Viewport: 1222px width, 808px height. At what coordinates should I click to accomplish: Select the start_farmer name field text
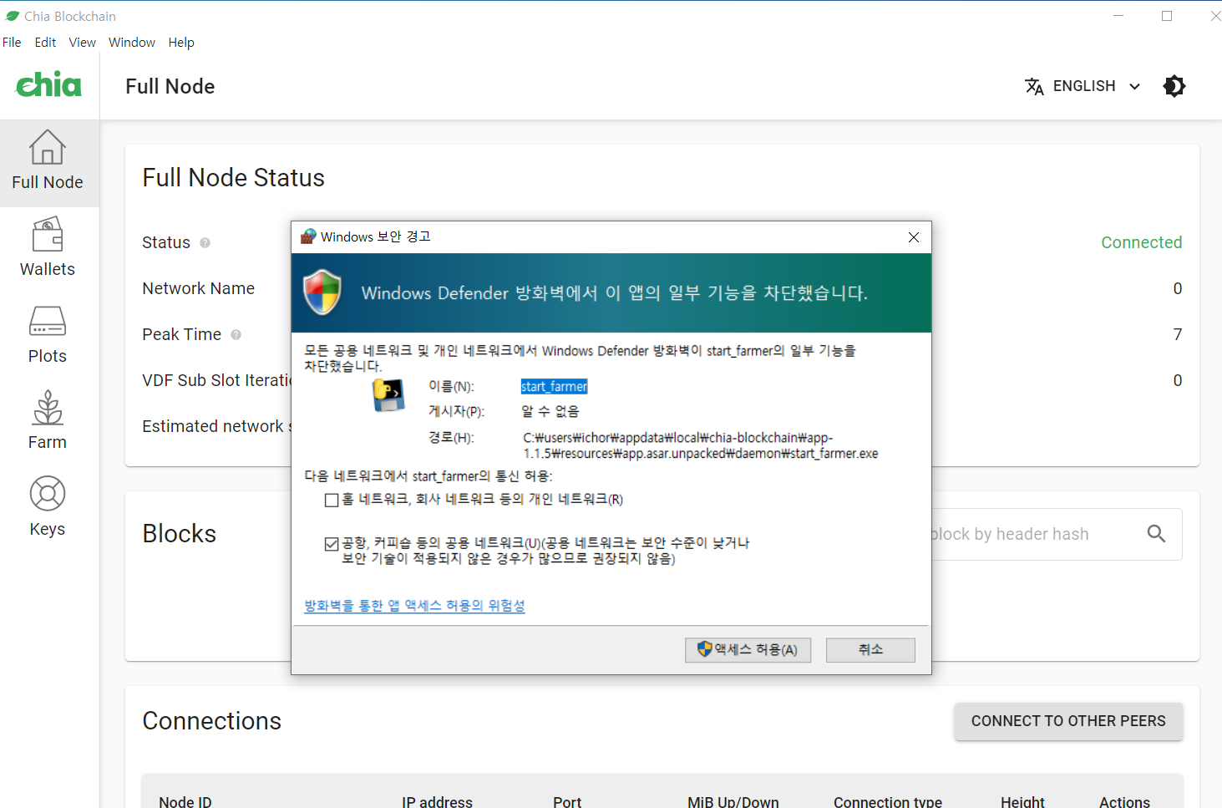pos(555,386)
